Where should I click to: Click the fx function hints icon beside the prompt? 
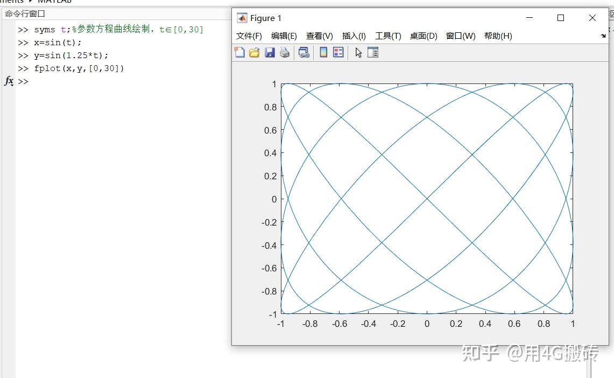point(9,81)
